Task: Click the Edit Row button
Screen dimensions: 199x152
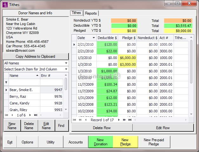Action: [163, 128]
